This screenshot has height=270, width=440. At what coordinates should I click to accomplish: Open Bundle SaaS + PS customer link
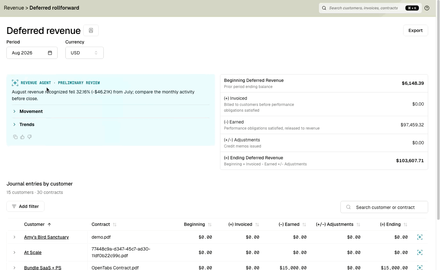click(x=43, y=267)
